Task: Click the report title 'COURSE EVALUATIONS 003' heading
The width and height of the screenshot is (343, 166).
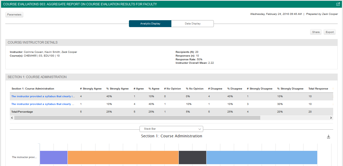Action: pos(80,4)
